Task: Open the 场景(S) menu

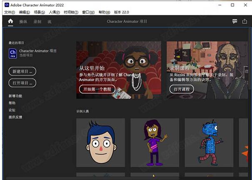Action: pyautogui.click(x=40, y=12)
